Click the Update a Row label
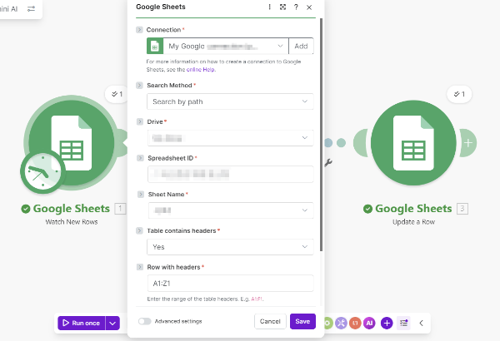Screen dimensions: 500x341 coord(413,222)
